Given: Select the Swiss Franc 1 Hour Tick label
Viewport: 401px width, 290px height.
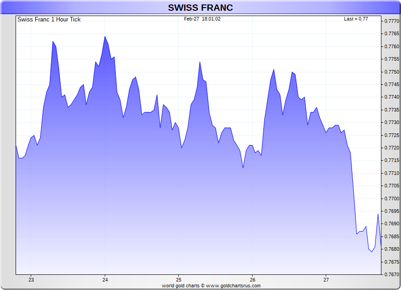Looking at the screenshot, I should pos(49,20).
